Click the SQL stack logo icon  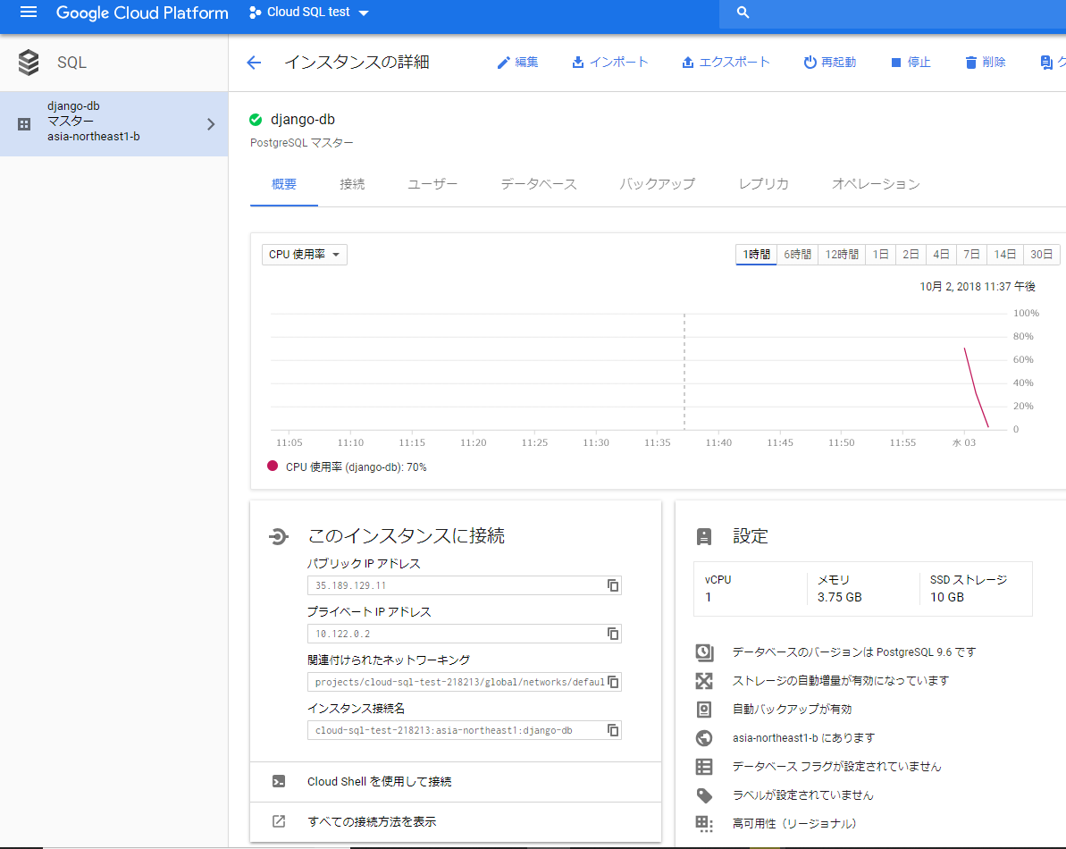(29, 63)
